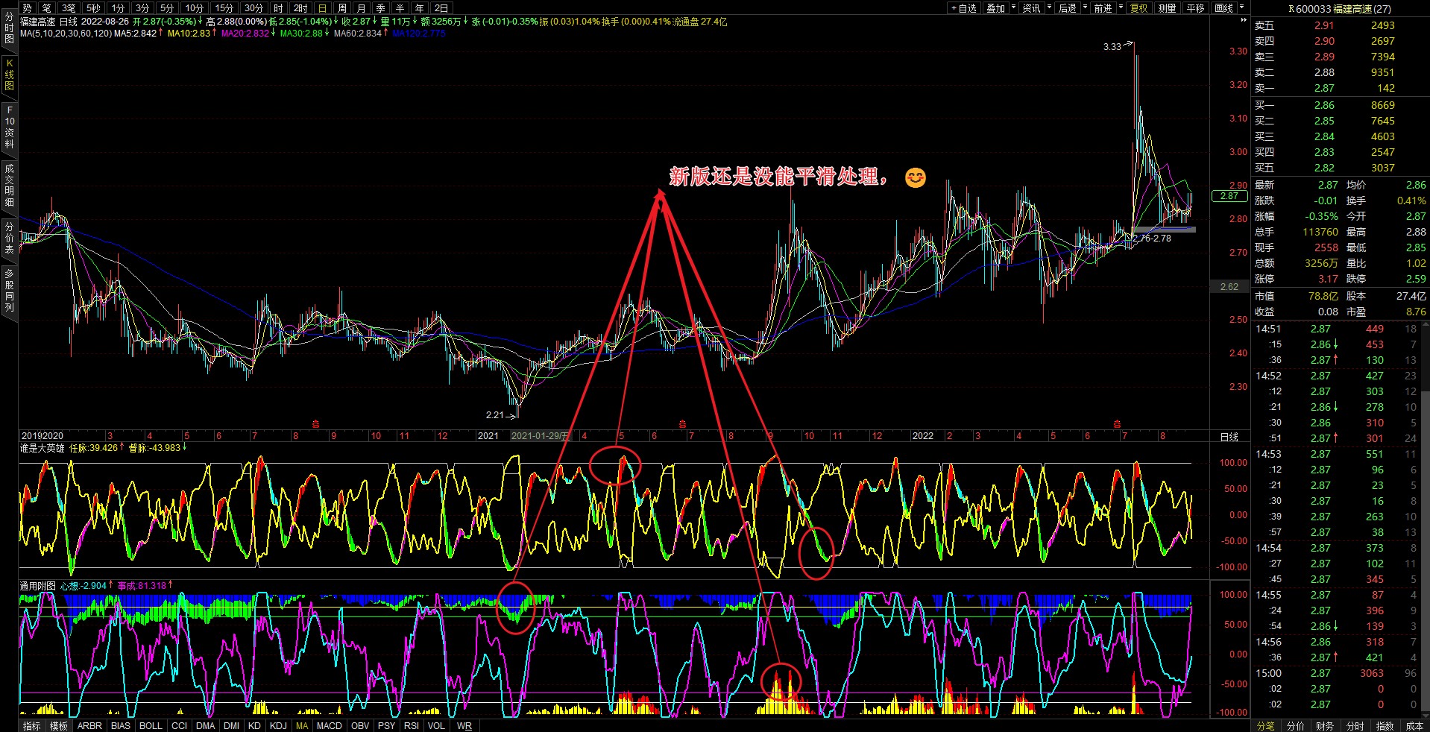Expand the 资讯 dropdown arrow
Screen dimensions: 1430x732
click(1049, 7)
